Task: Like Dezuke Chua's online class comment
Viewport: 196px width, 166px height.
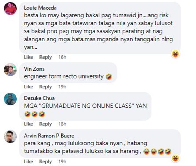Action: (28, 124)
